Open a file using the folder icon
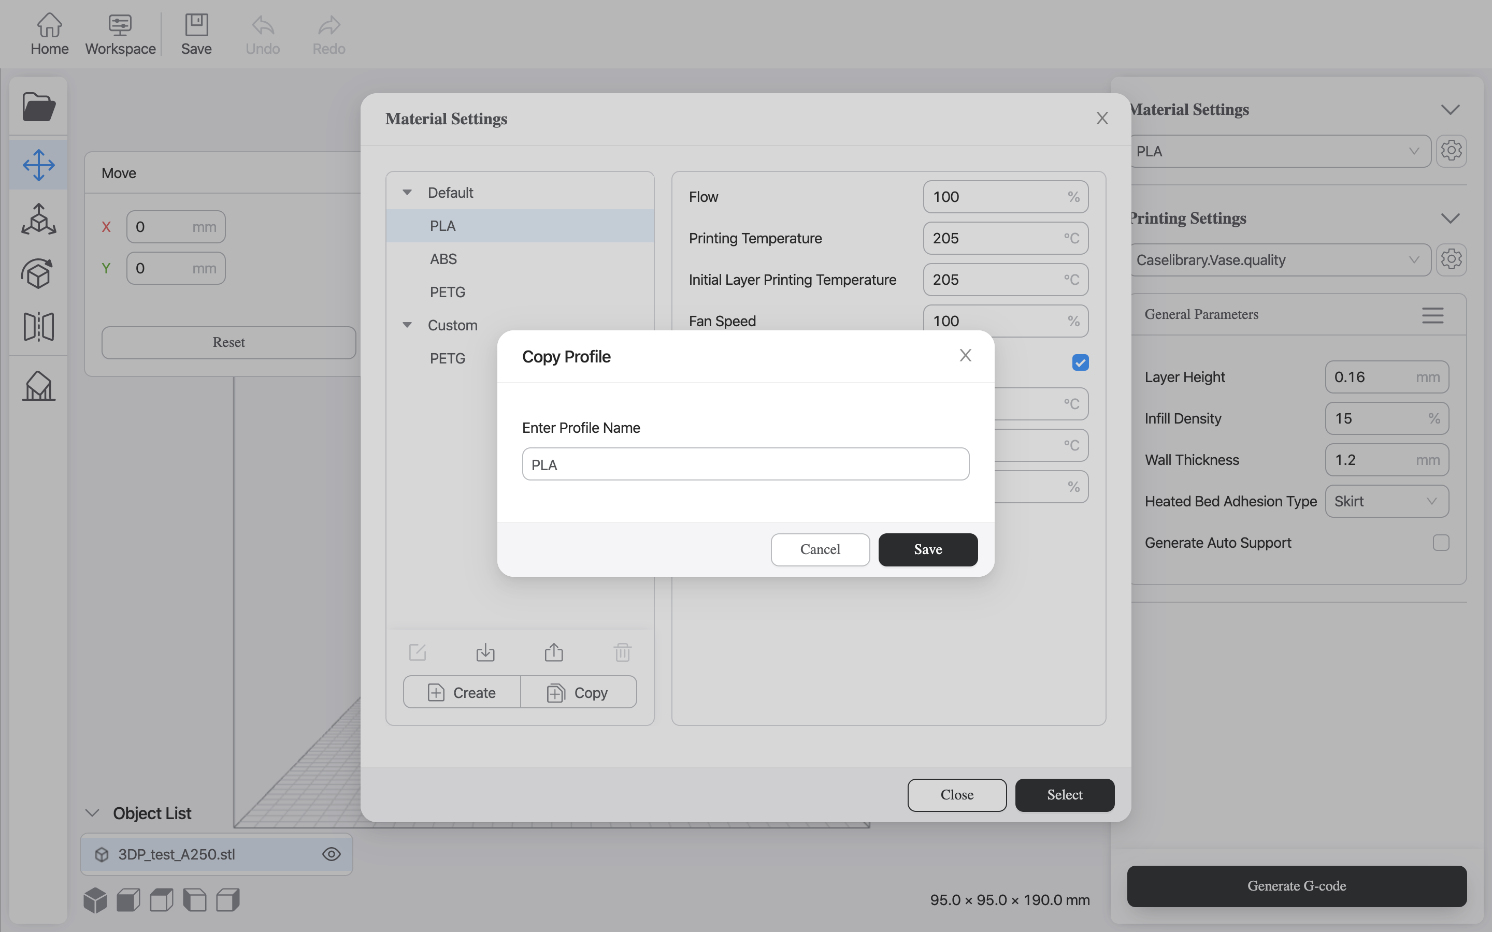The width and height of the screenshot is (1492, 932). tap(38, 106)
